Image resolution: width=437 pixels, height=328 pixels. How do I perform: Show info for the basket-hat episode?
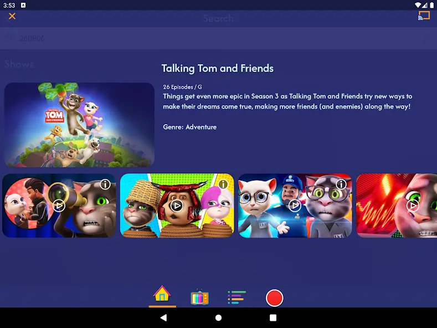click(x=223, y=184)
